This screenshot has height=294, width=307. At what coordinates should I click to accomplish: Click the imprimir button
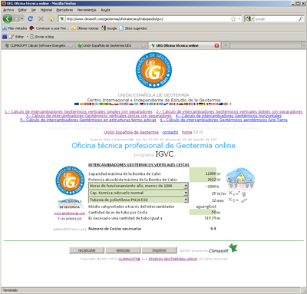pos(160,250)
